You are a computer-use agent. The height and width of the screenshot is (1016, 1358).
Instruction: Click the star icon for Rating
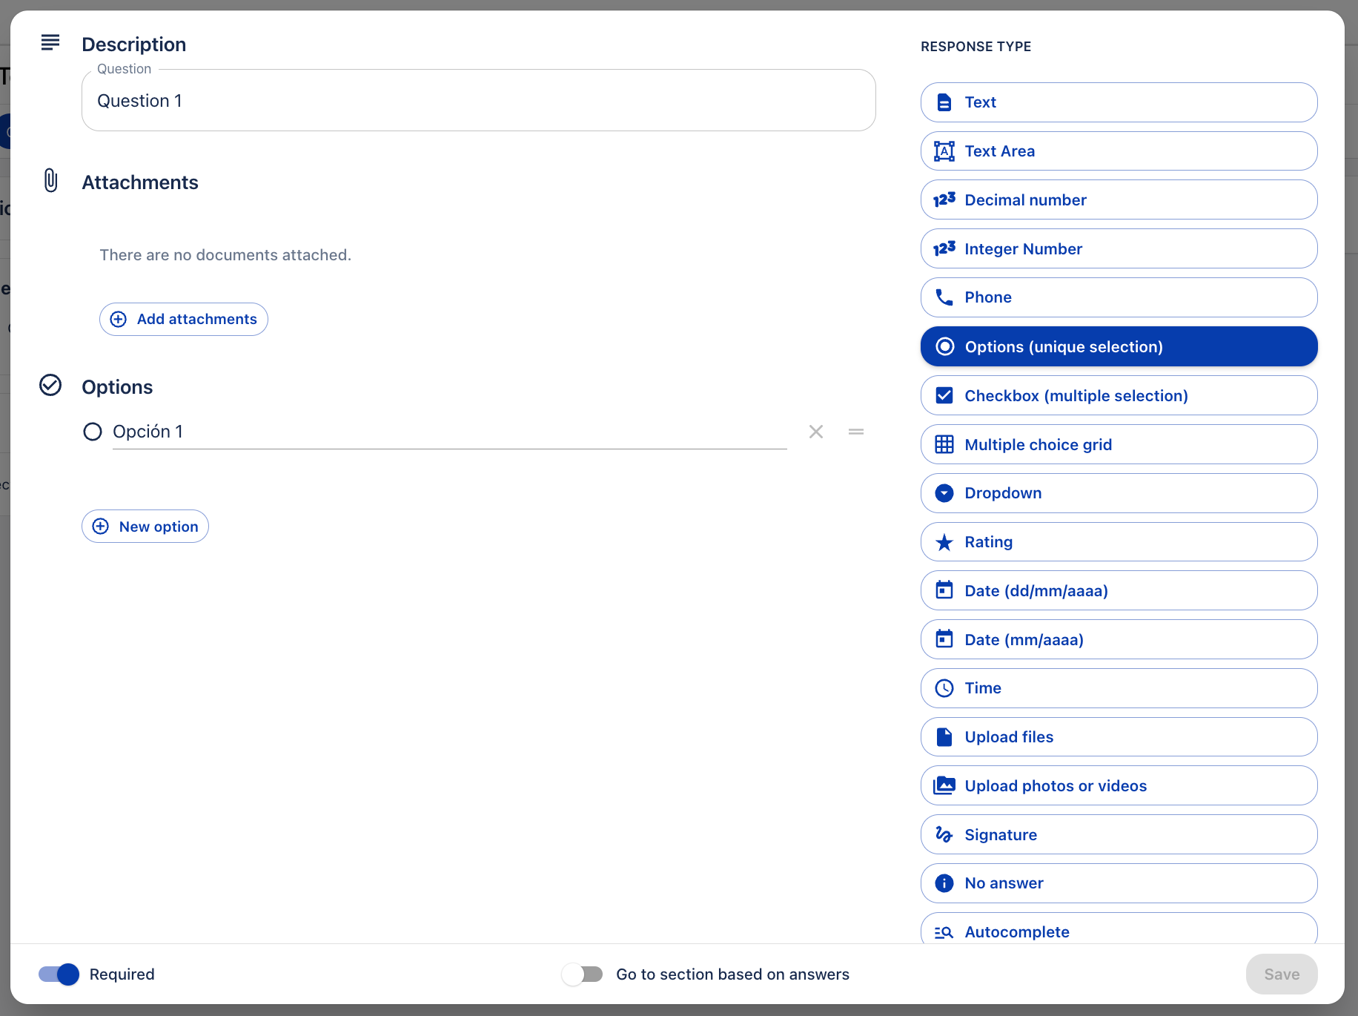[x=944, y=542]
